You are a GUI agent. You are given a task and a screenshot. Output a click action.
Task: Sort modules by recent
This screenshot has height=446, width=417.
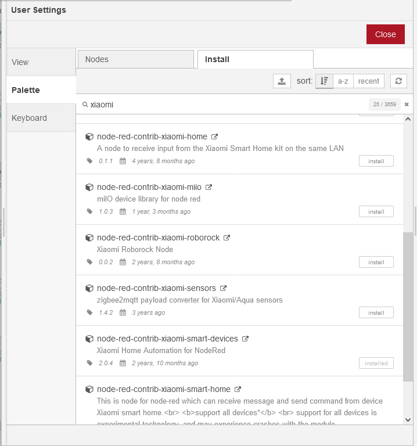369,81
